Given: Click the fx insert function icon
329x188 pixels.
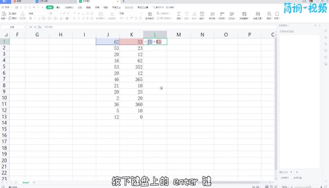Looking at the screenshot, I should (40, 27).
